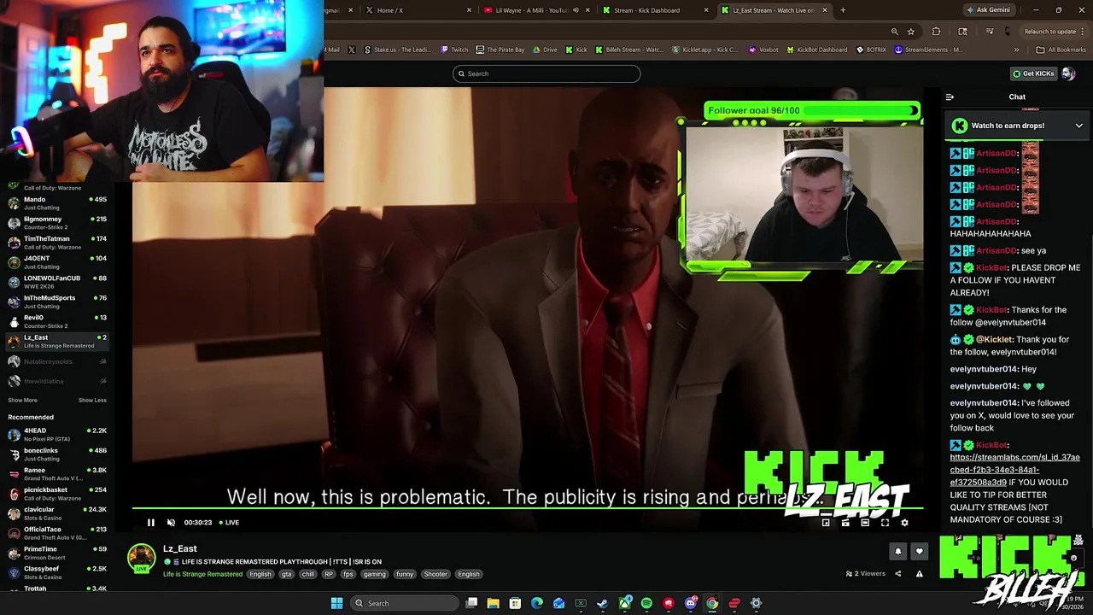Click Get KICKs button
This screenshot has height=615, width=1093.
pyautogui.click(x=1033, y=73)
